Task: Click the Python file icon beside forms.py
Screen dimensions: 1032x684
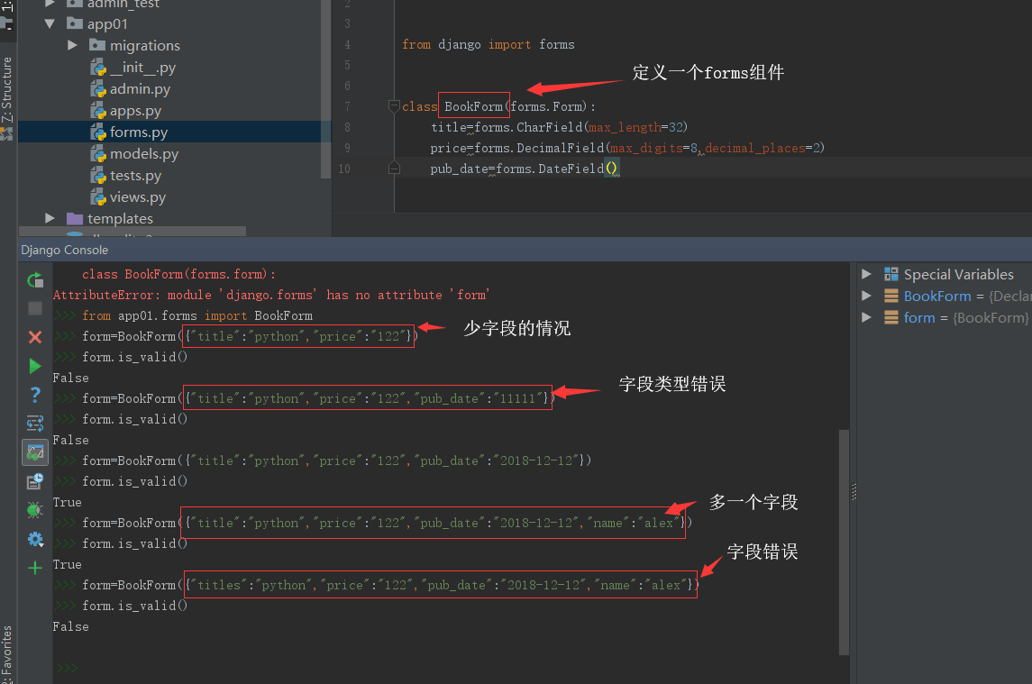Action: 97,132
